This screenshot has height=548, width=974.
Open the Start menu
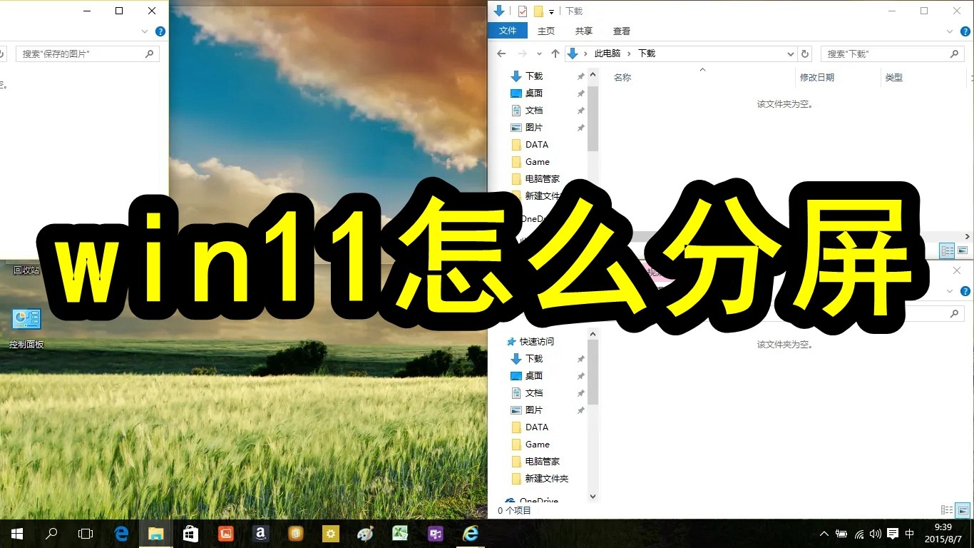tap(17, 533)
